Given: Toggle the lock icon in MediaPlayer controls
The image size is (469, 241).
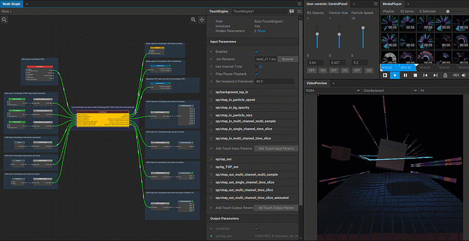Looking at the screenshot, I should (x=446, y=75).
